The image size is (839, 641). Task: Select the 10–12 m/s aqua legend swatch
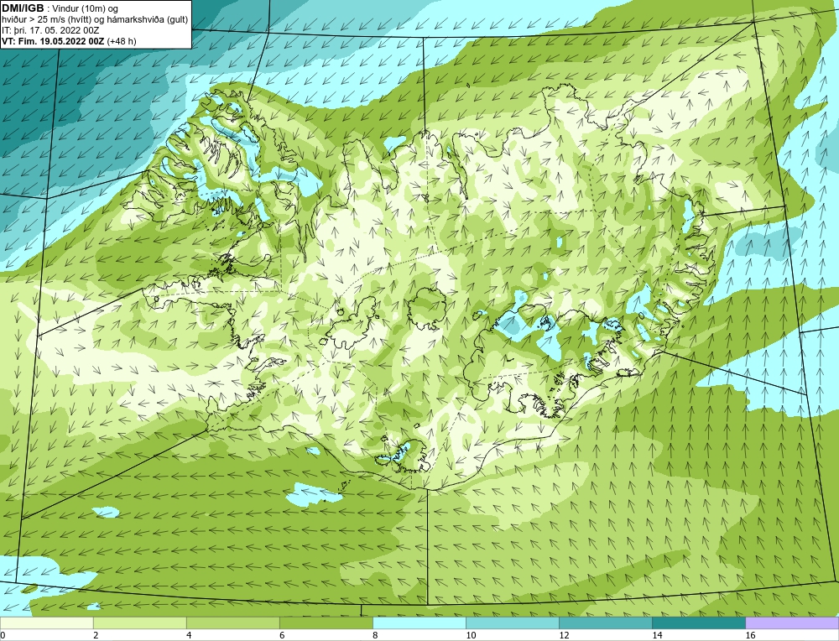[x=513, y=623]
